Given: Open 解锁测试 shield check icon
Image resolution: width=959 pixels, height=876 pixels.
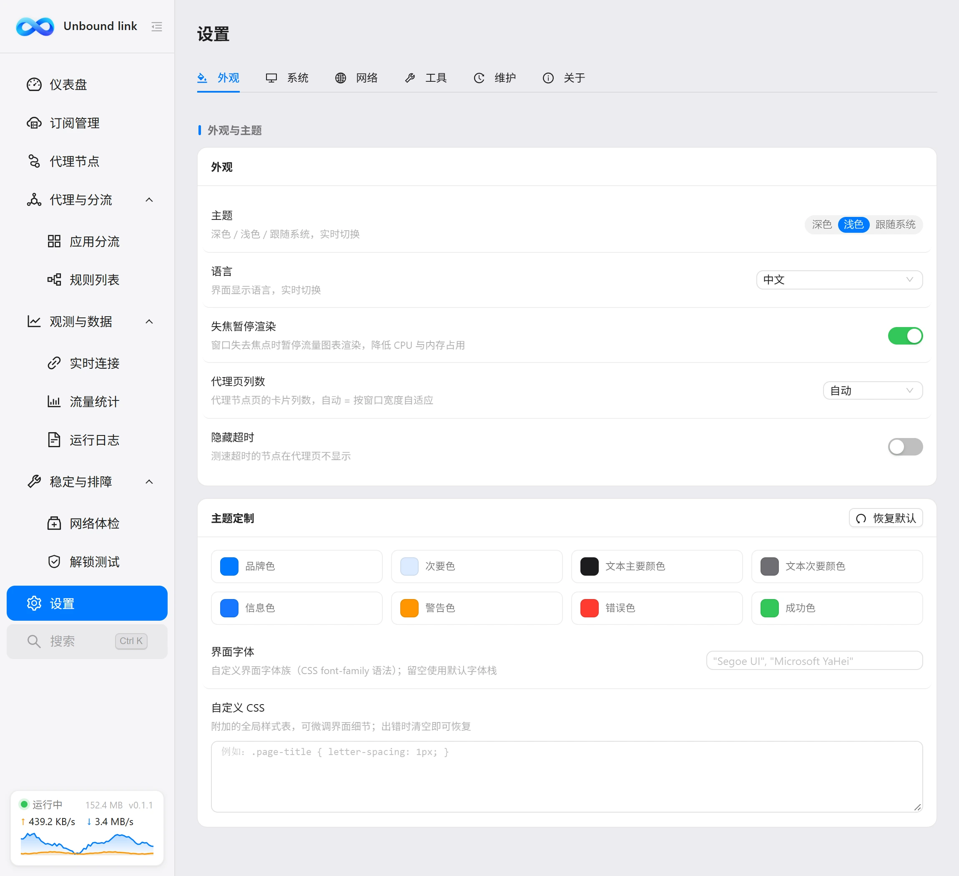Looking at the screenshot, I should click(54, 561).
